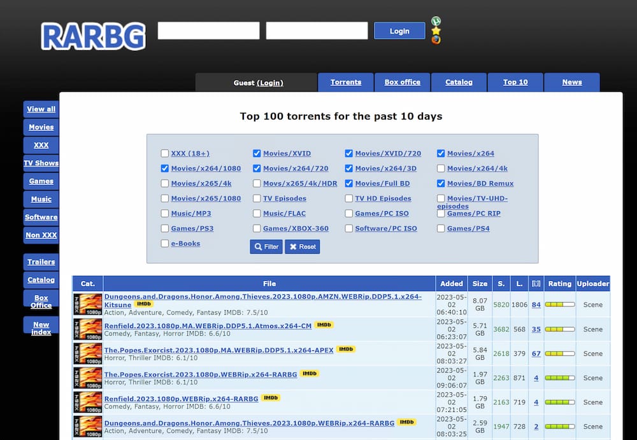Select Movies in the sidebar
637x440 pixels.
coord(41,127)
